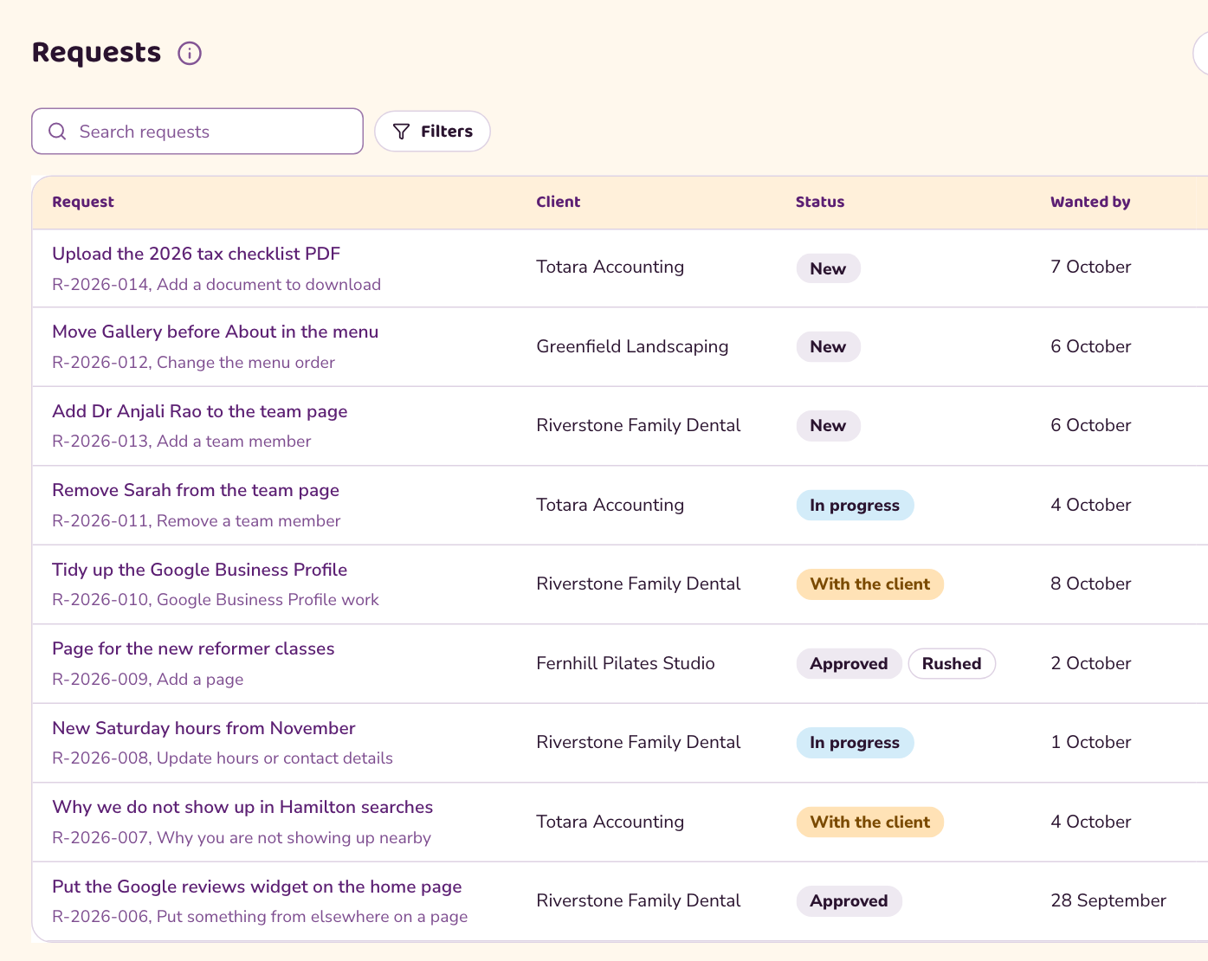The height and width of the screenshot is (961, 1208).
Task: Click the Wanted by column header
Action: pos(1090,202)
